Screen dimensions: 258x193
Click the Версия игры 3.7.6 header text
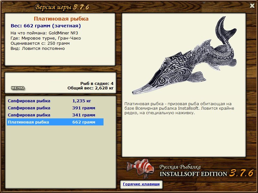[x=62, y=7]
